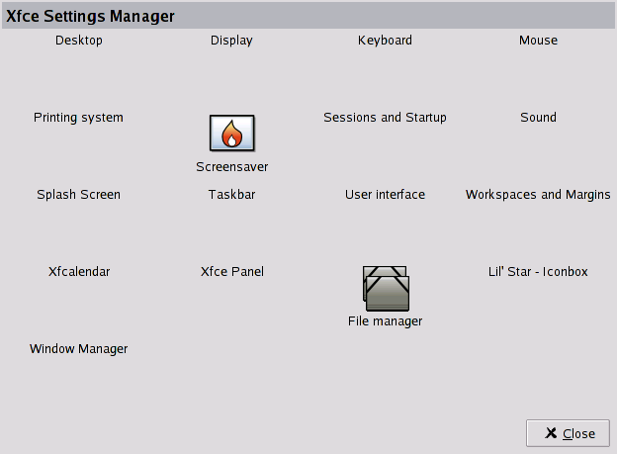Screen dimensions: 617x454
Task: Open the Screensaver flame icon
Action: [x=232, y=133]
